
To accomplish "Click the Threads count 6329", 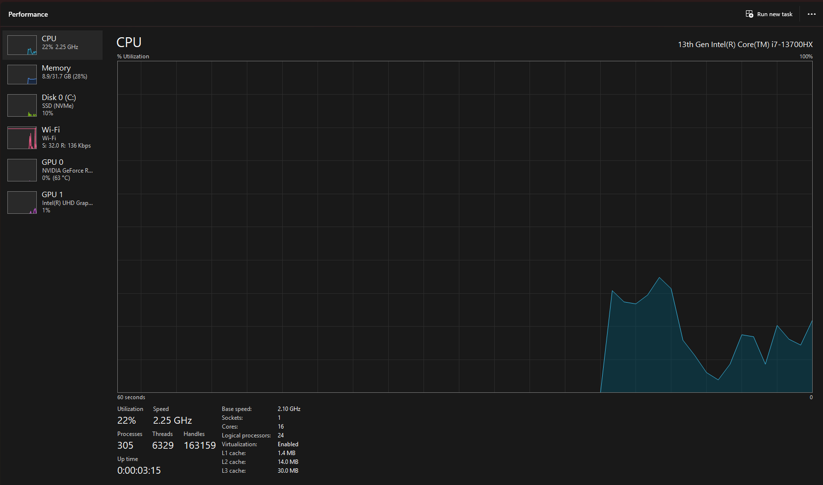I will click(x=163, y=445).
